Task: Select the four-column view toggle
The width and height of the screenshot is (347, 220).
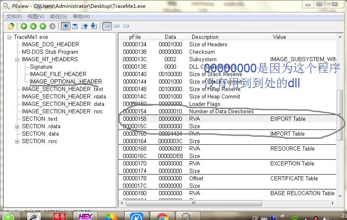Action: [x=107, y=26]
